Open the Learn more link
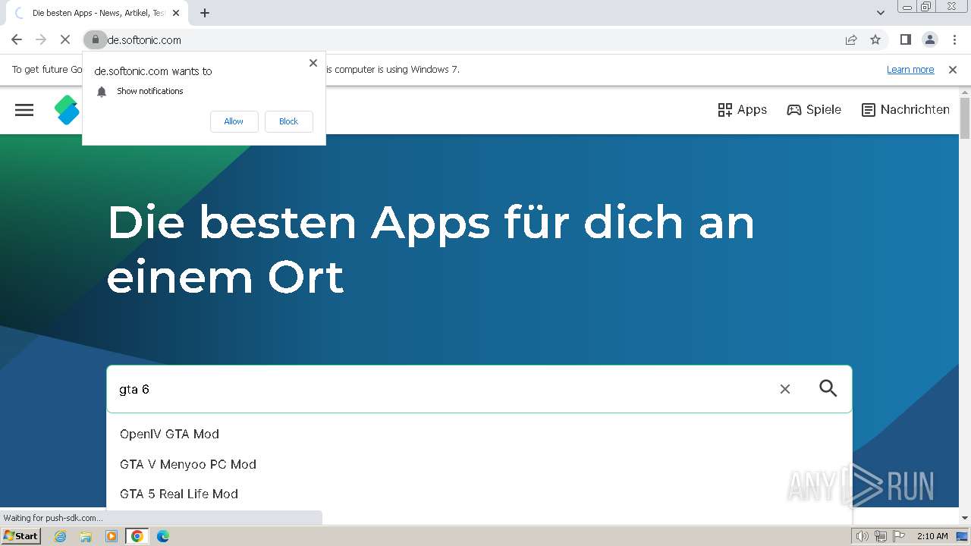This screenshot has height=546, width=971. click(x=910, y=70)
